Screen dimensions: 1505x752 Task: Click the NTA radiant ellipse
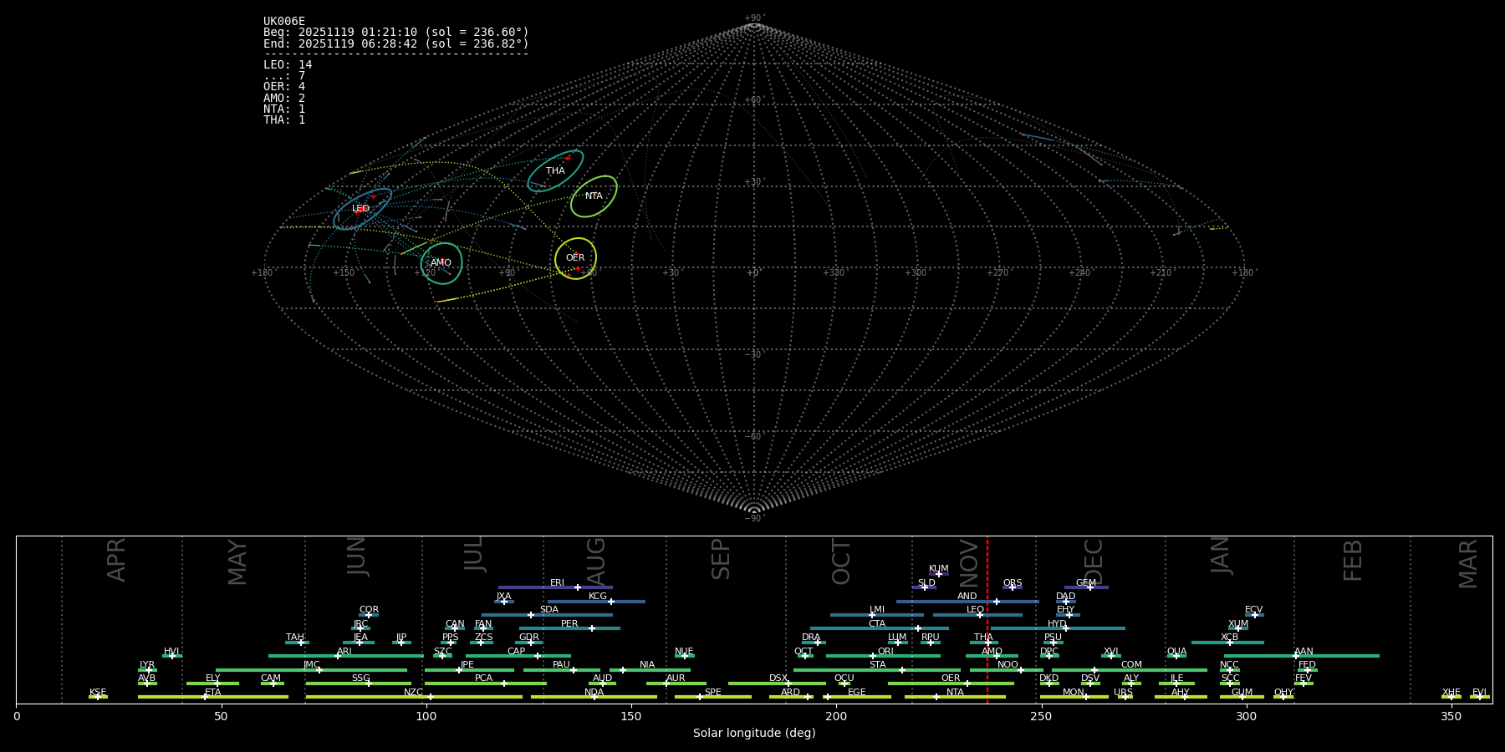(594, 196)
